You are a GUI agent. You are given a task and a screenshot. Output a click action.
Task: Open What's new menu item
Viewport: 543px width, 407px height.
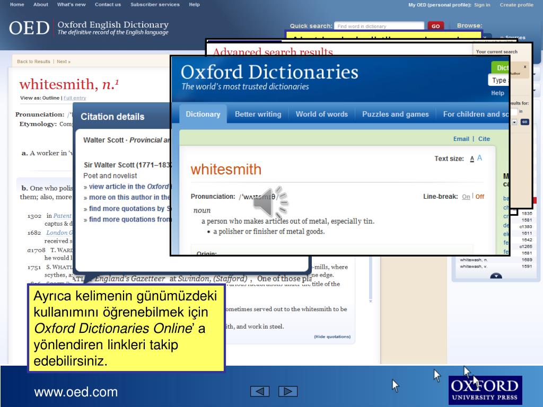pyautogui.click(x=72, y=4)
